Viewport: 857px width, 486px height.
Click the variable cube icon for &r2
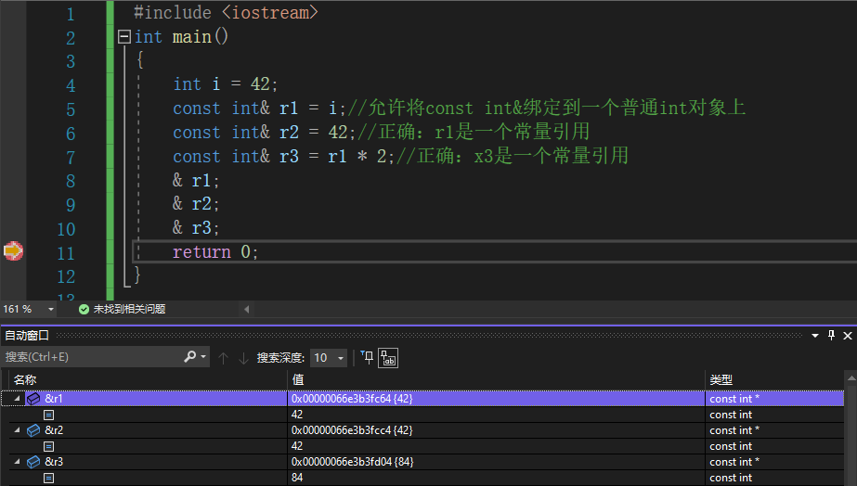[33, 430]
